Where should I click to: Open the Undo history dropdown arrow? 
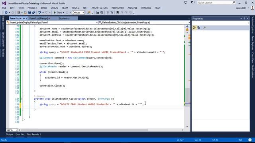[43, 12]
